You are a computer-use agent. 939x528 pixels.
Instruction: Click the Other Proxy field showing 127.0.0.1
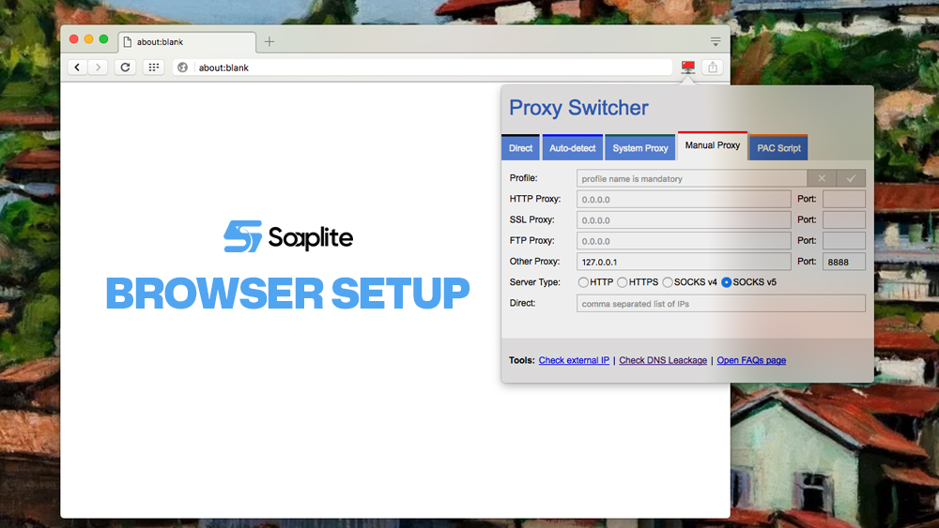tap(684, 262)
